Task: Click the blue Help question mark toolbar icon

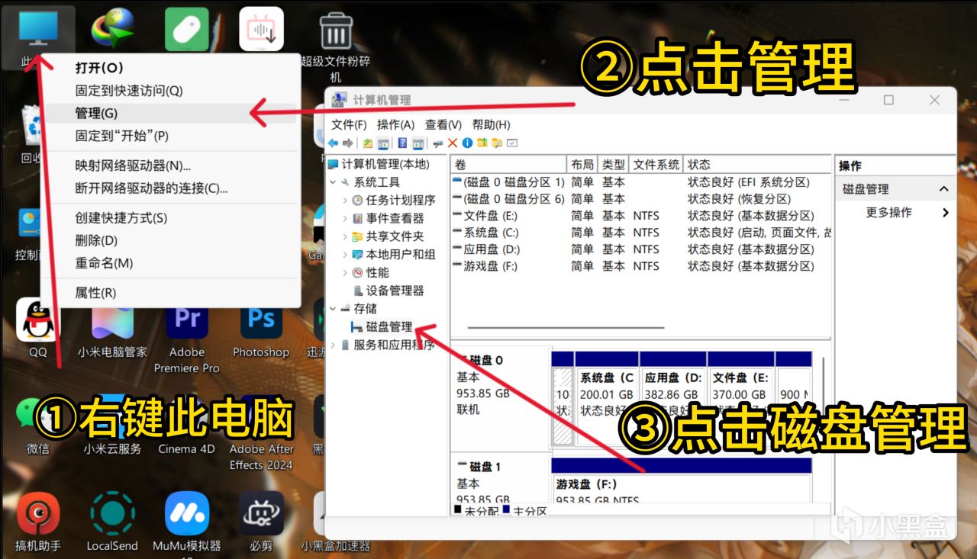Action: (402, 143)
